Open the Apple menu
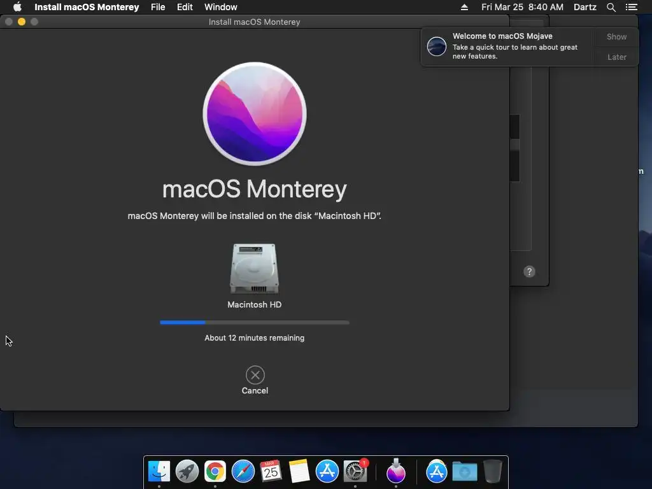This screenshot has width=652, height=489. tap(17, 7)
